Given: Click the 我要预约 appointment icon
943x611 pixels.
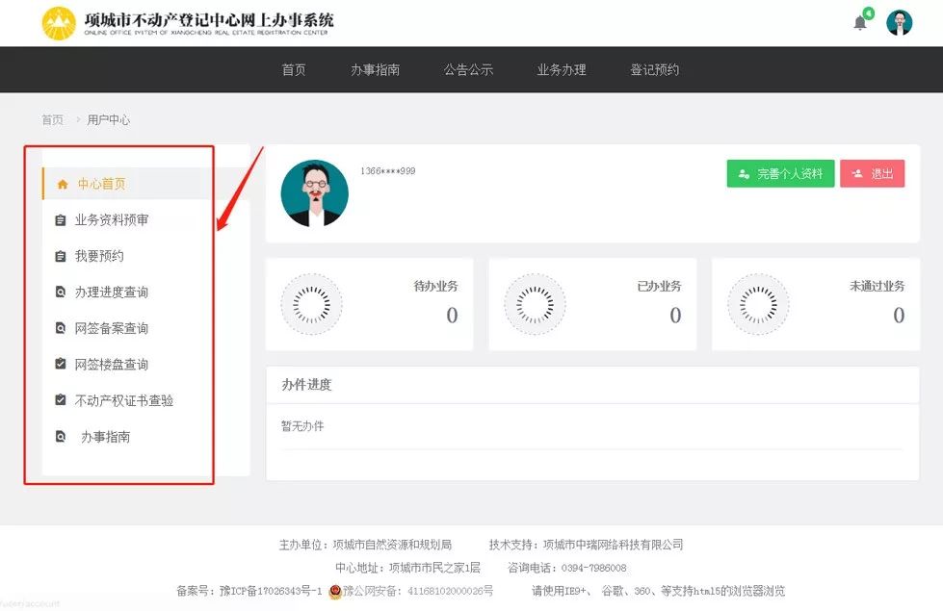Looking at the screenshot, I should pyautogui.click(x=59, y=255).
